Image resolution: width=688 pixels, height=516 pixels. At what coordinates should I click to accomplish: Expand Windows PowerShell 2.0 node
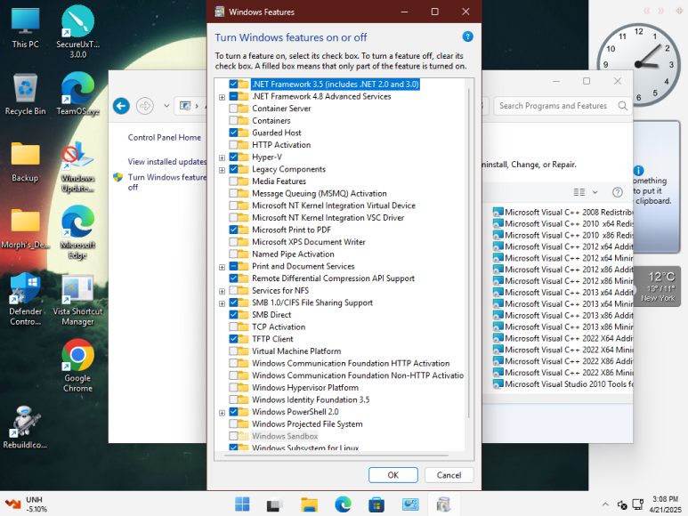pyautogui.click(x=222, y=413)
